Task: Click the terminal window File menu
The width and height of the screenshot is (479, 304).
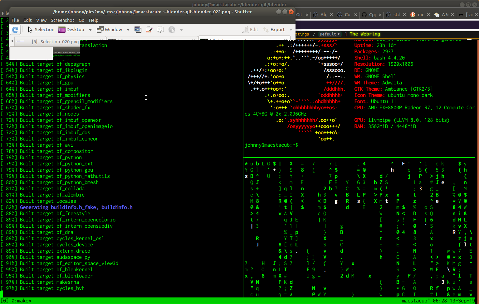Action: click(5, 13)
